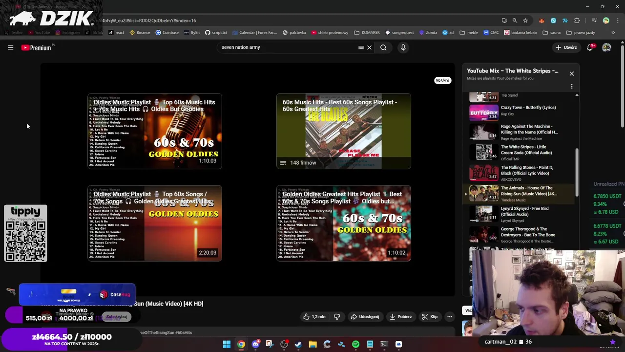Open the terminal from the taskbar

384,344
